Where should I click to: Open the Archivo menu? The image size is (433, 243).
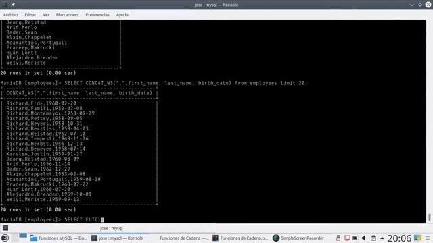[11, 15]
